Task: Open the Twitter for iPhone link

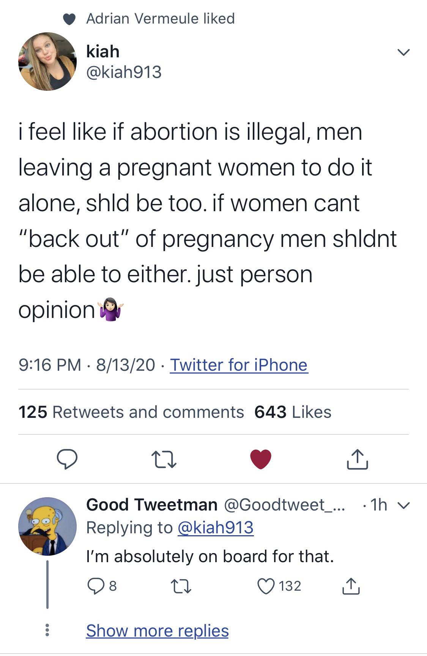Action: coord(239,365)
